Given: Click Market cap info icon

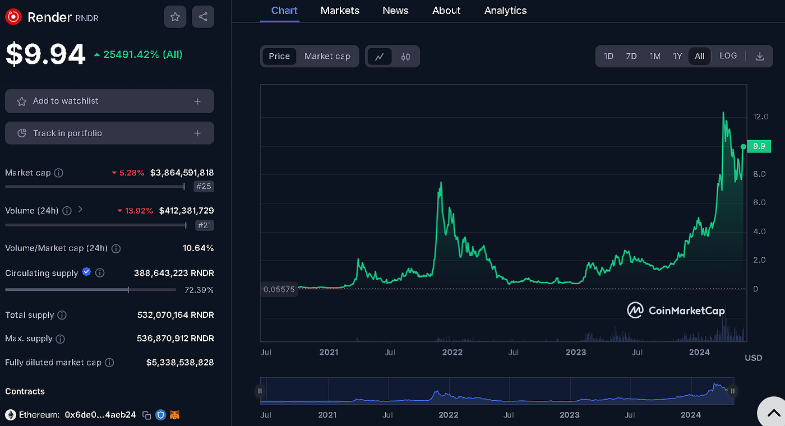Looking at the screenshot, I should tap(58, 173).
